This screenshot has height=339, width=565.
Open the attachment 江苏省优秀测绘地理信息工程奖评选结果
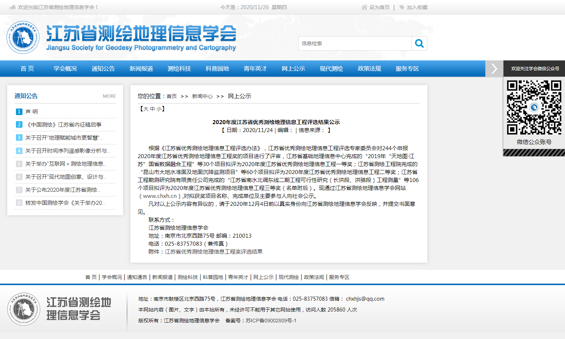[214, 252]
